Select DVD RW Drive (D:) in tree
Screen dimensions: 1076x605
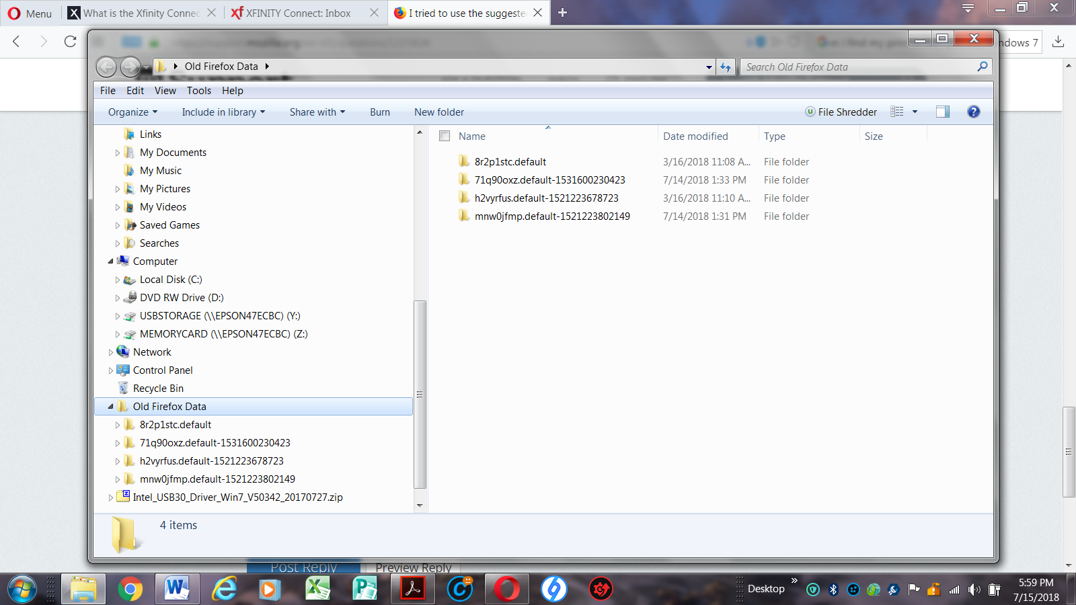point(182,298)
